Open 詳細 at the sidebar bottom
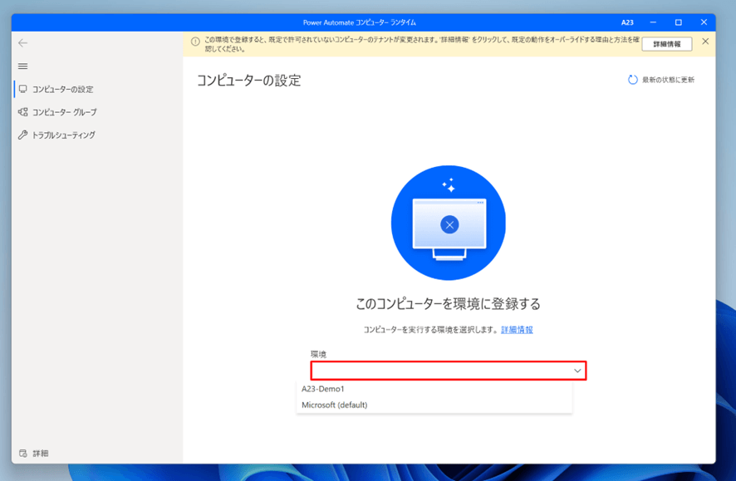This screenshot has height=481, width=736. (x=98, y=454)
